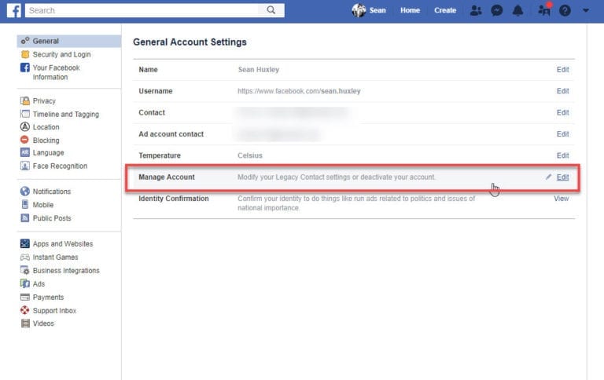604x380 pixels.
Task: Click pencil icon in Manage Account row
Action: pos(548,177)
